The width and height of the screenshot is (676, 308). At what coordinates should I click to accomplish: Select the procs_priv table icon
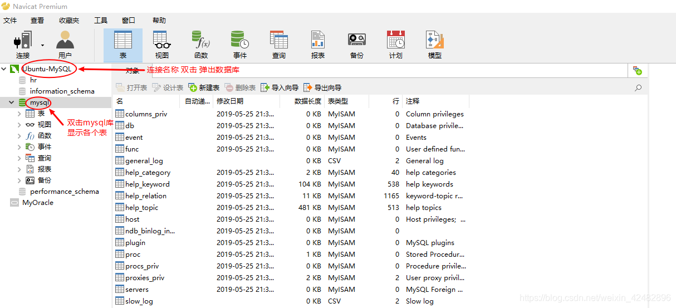click(x=120, y=266)
